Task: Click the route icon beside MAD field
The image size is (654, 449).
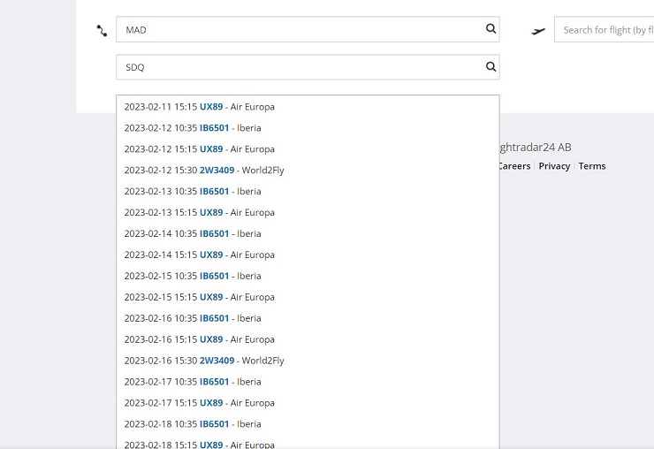Action: pos(102,30)
